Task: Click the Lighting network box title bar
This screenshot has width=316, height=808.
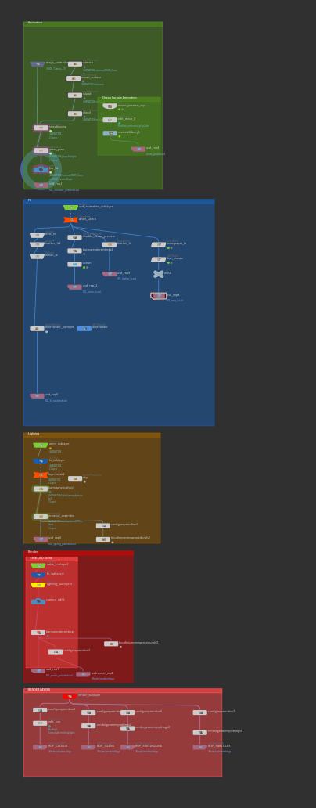Action: pos(92,435)
